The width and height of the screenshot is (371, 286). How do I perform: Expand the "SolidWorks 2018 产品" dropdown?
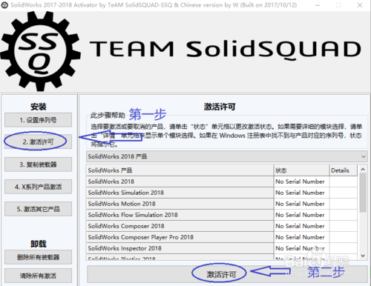(227, 156)
